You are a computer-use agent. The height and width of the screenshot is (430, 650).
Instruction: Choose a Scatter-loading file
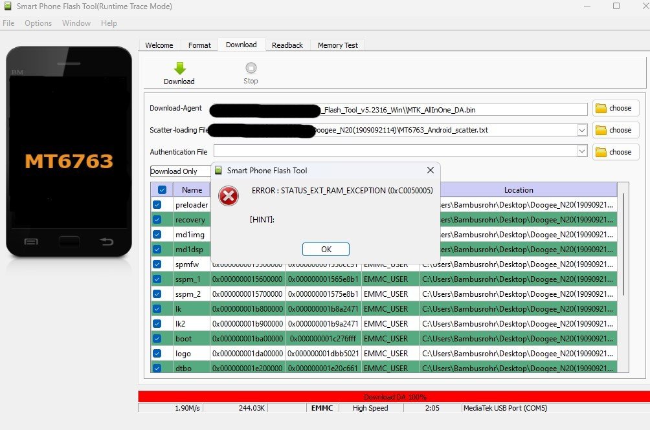point(616,131)
